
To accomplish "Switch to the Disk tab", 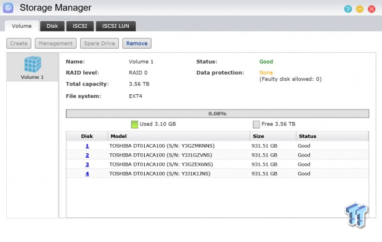I will pos(52,26).
